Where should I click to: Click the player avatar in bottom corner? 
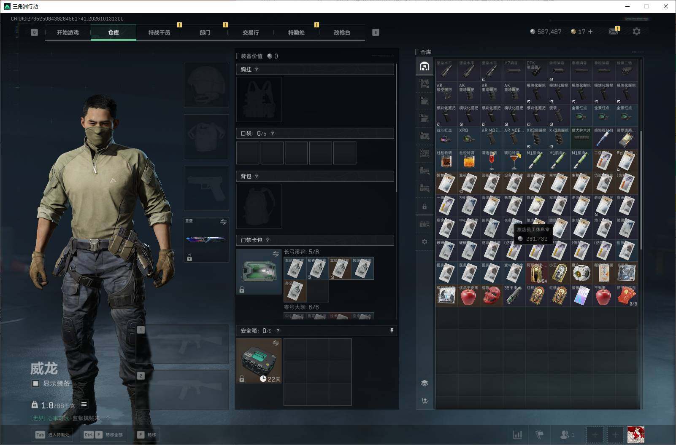[635, 435]
